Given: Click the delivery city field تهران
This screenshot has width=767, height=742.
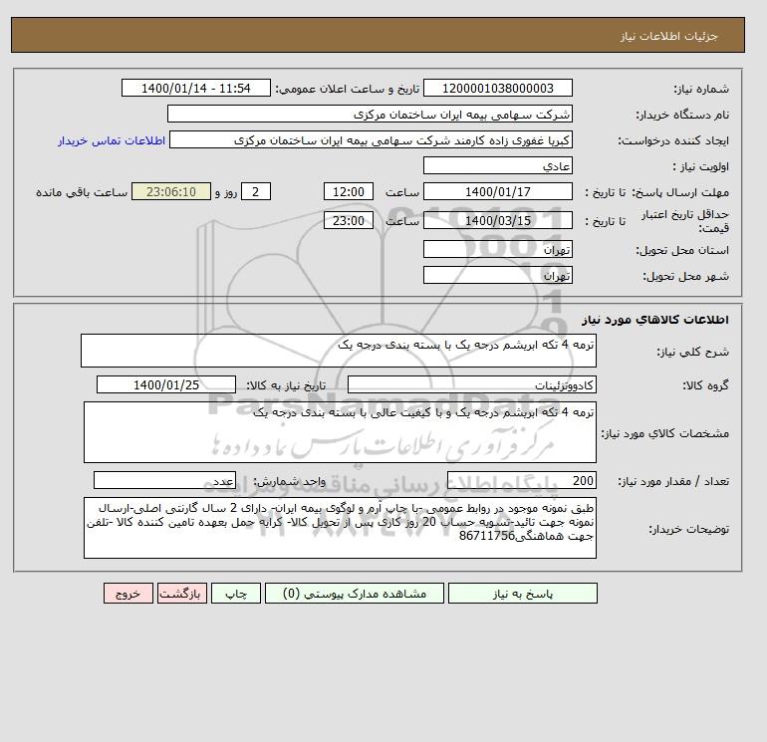Looking at the screenshot, I should coord(497,275).
